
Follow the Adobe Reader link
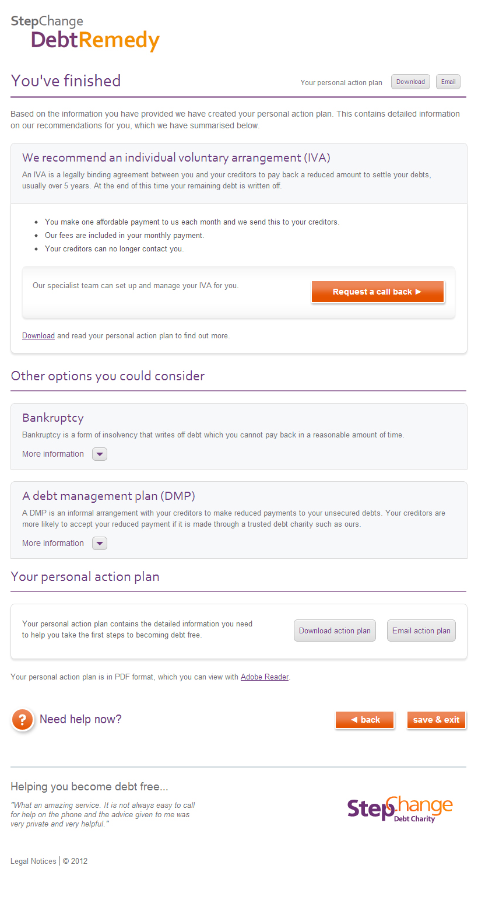click(x=265, y=677)
